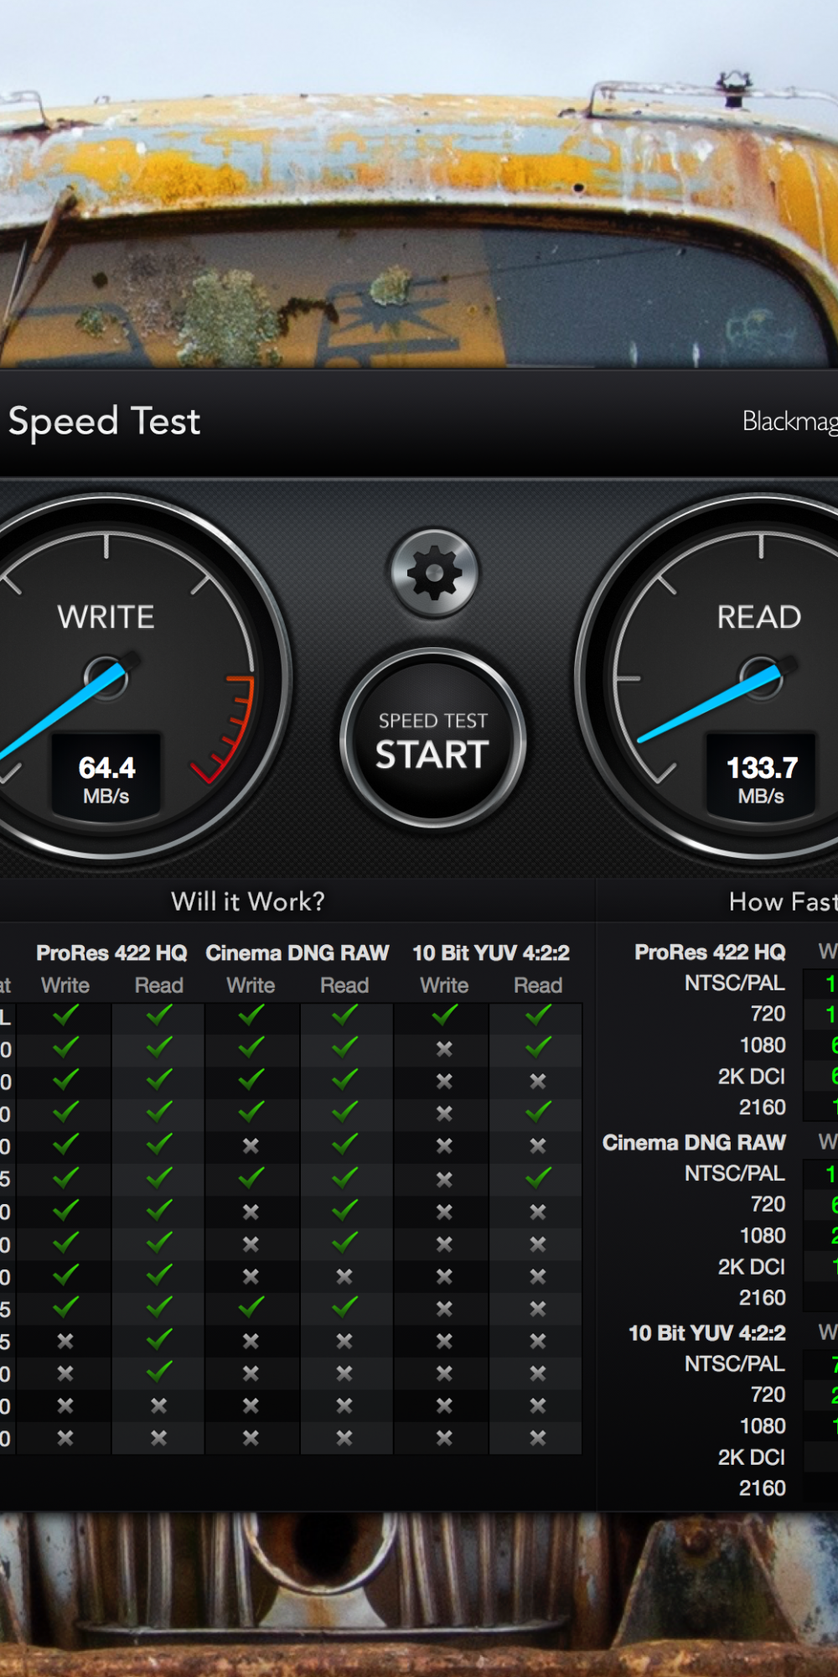Click 2160 row under How Fast ProRes 422 HQ
838x1677 pixels.
(x=763, y=1107)
